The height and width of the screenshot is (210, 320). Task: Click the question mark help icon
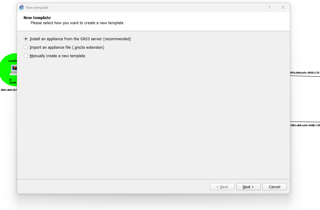[x=269, y=7]
